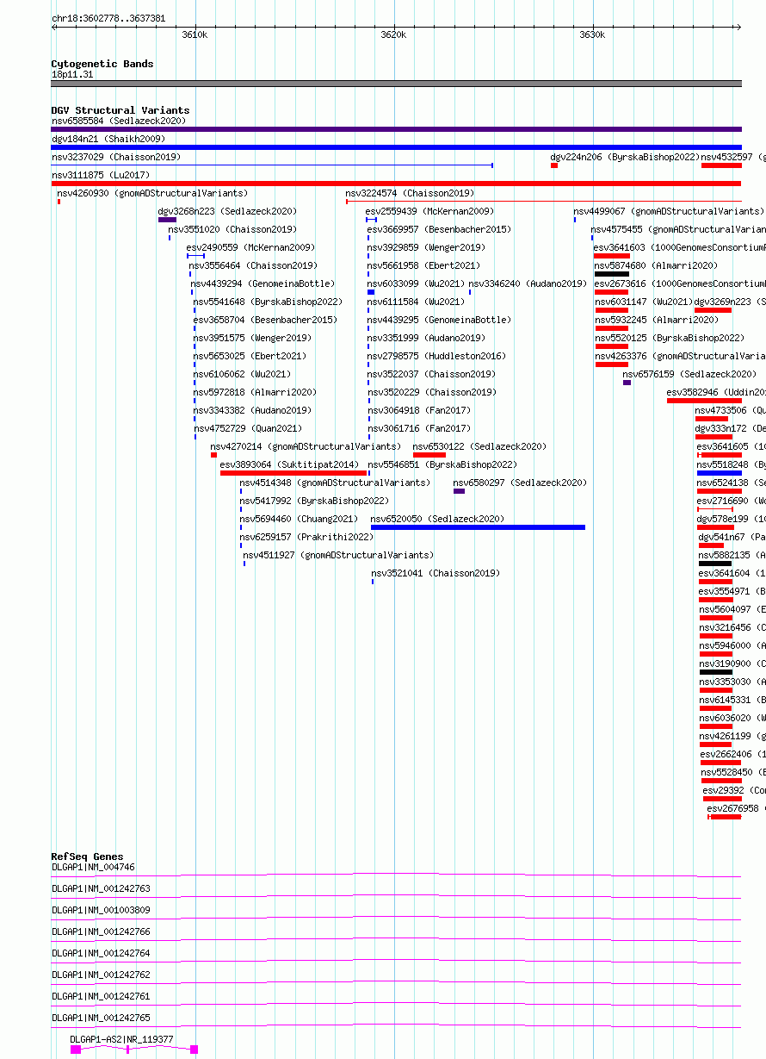Click nsv5546851 (ByrskaBishop2022) label
The image size is (766, 1059).
(442, 464)
